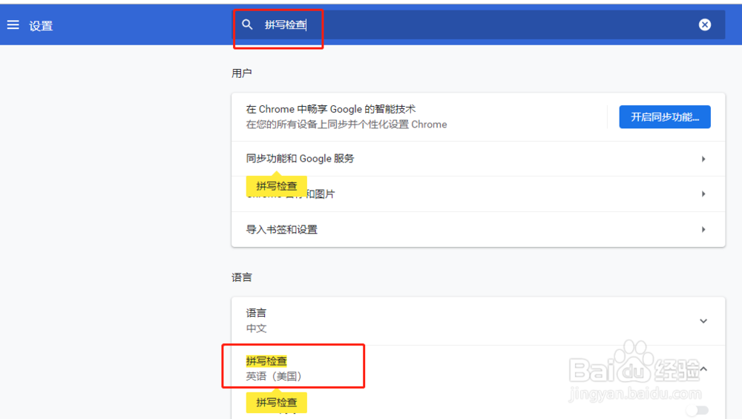Viewport: 742px width, 419px height.
Task: Click the 设置 page title
Action: (41, 26)
